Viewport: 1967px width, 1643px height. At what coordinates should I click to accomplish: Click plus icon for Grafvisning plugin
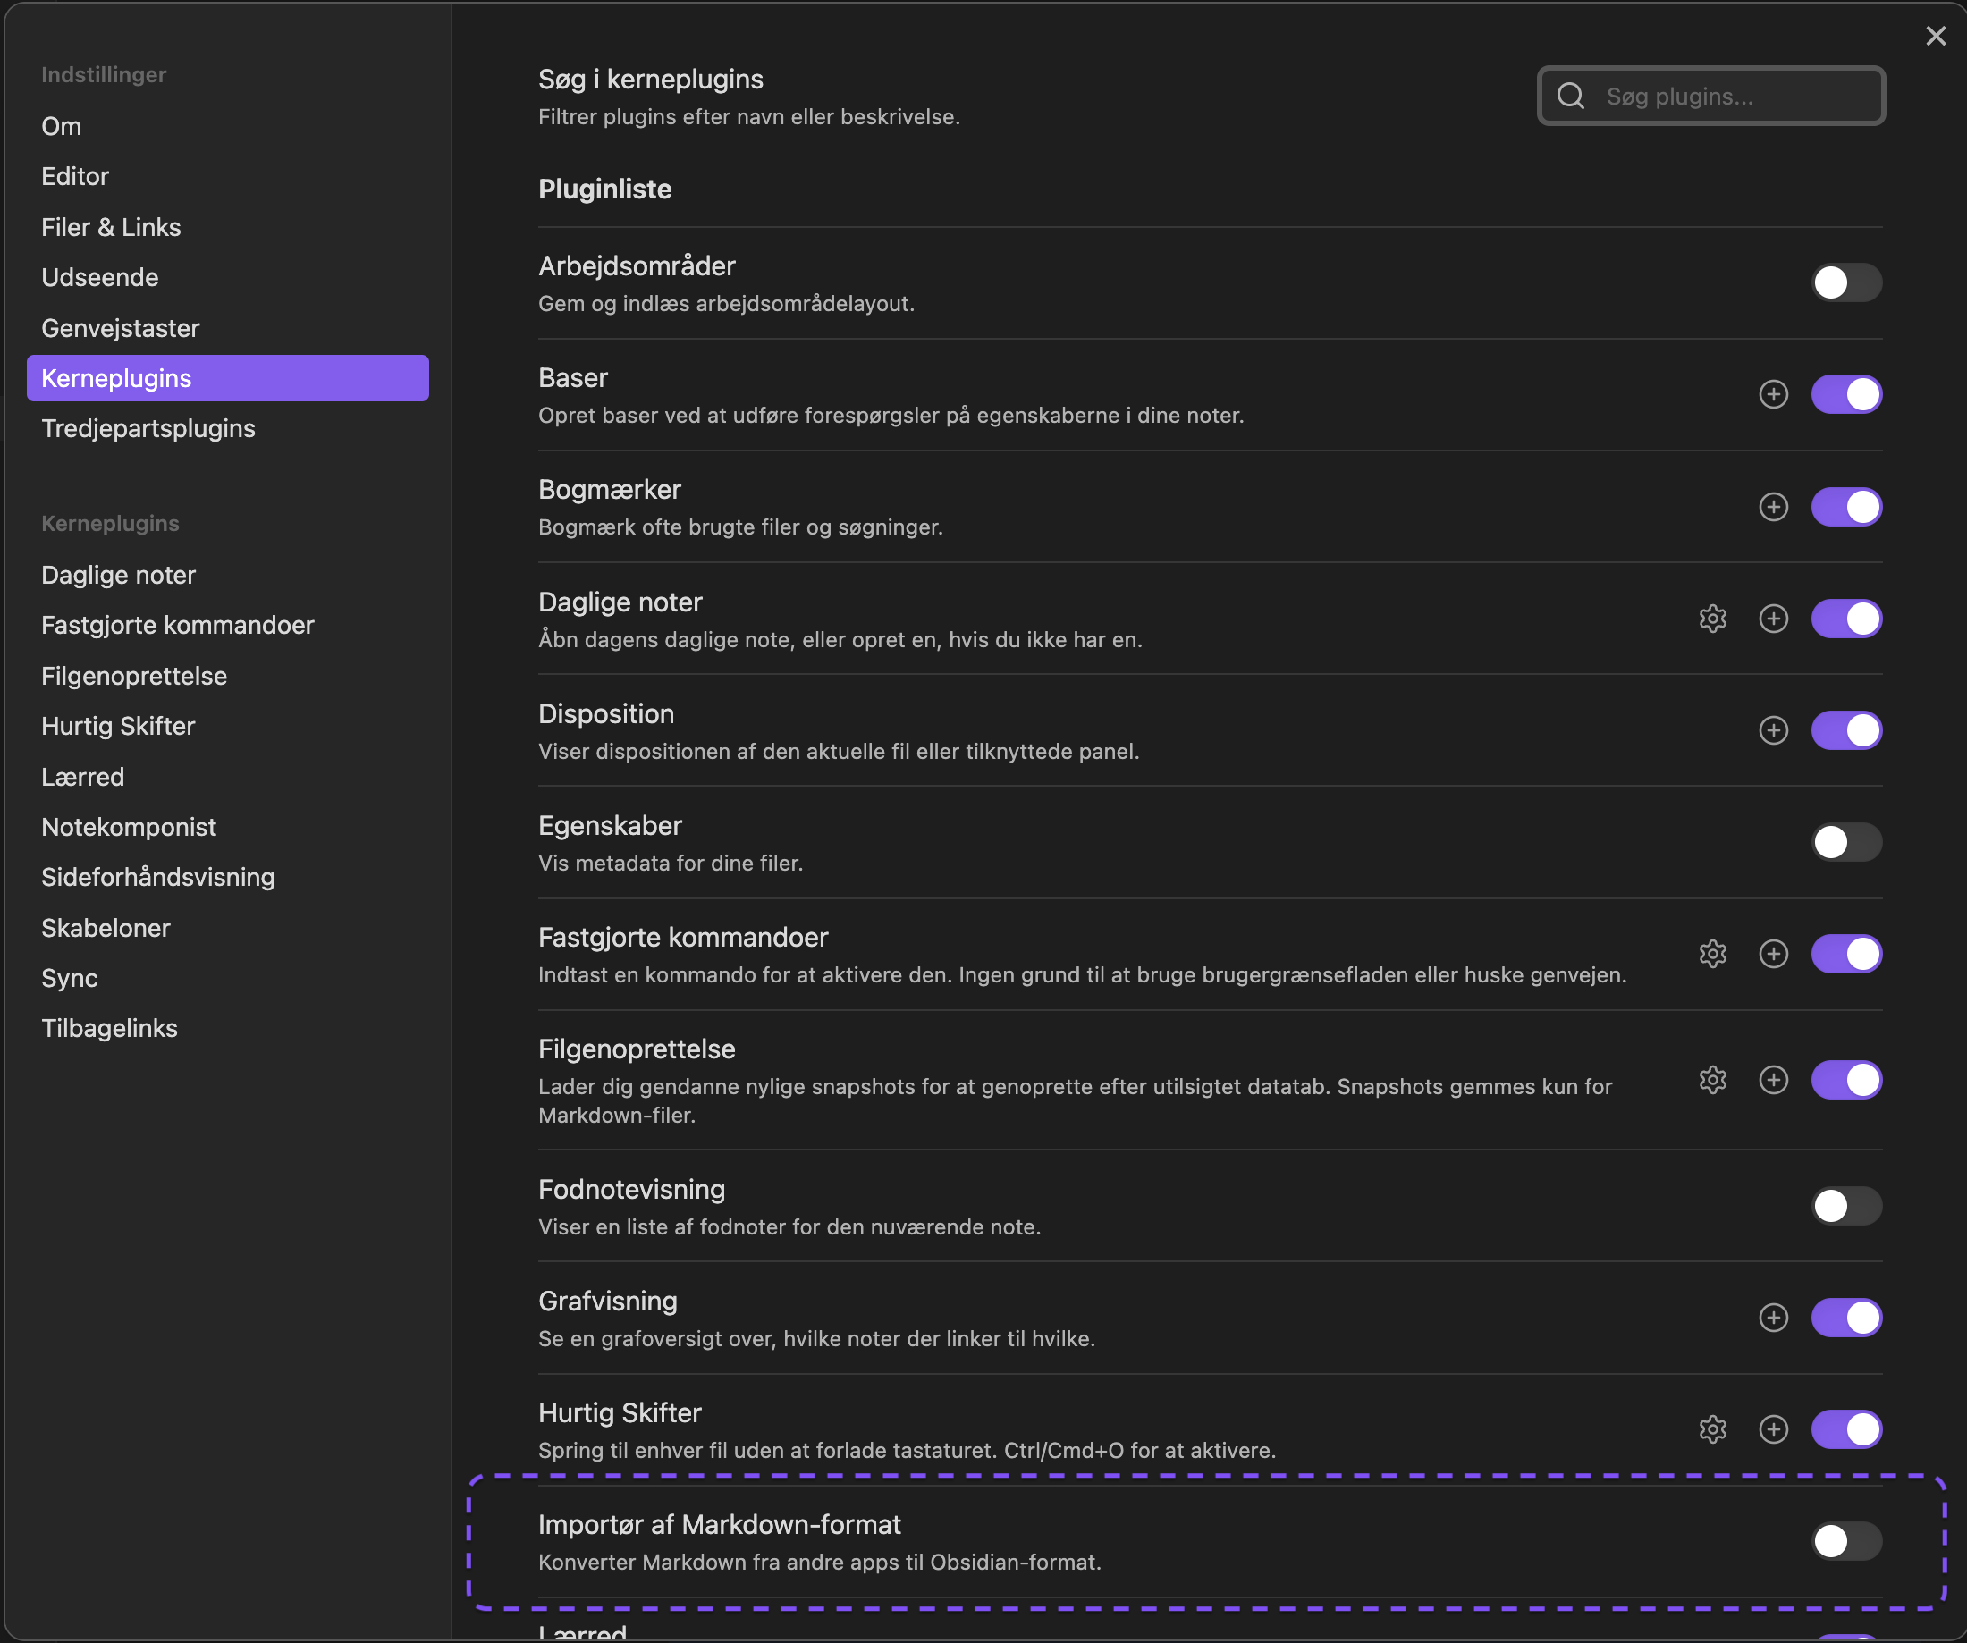click(x=1773, y=1317)
